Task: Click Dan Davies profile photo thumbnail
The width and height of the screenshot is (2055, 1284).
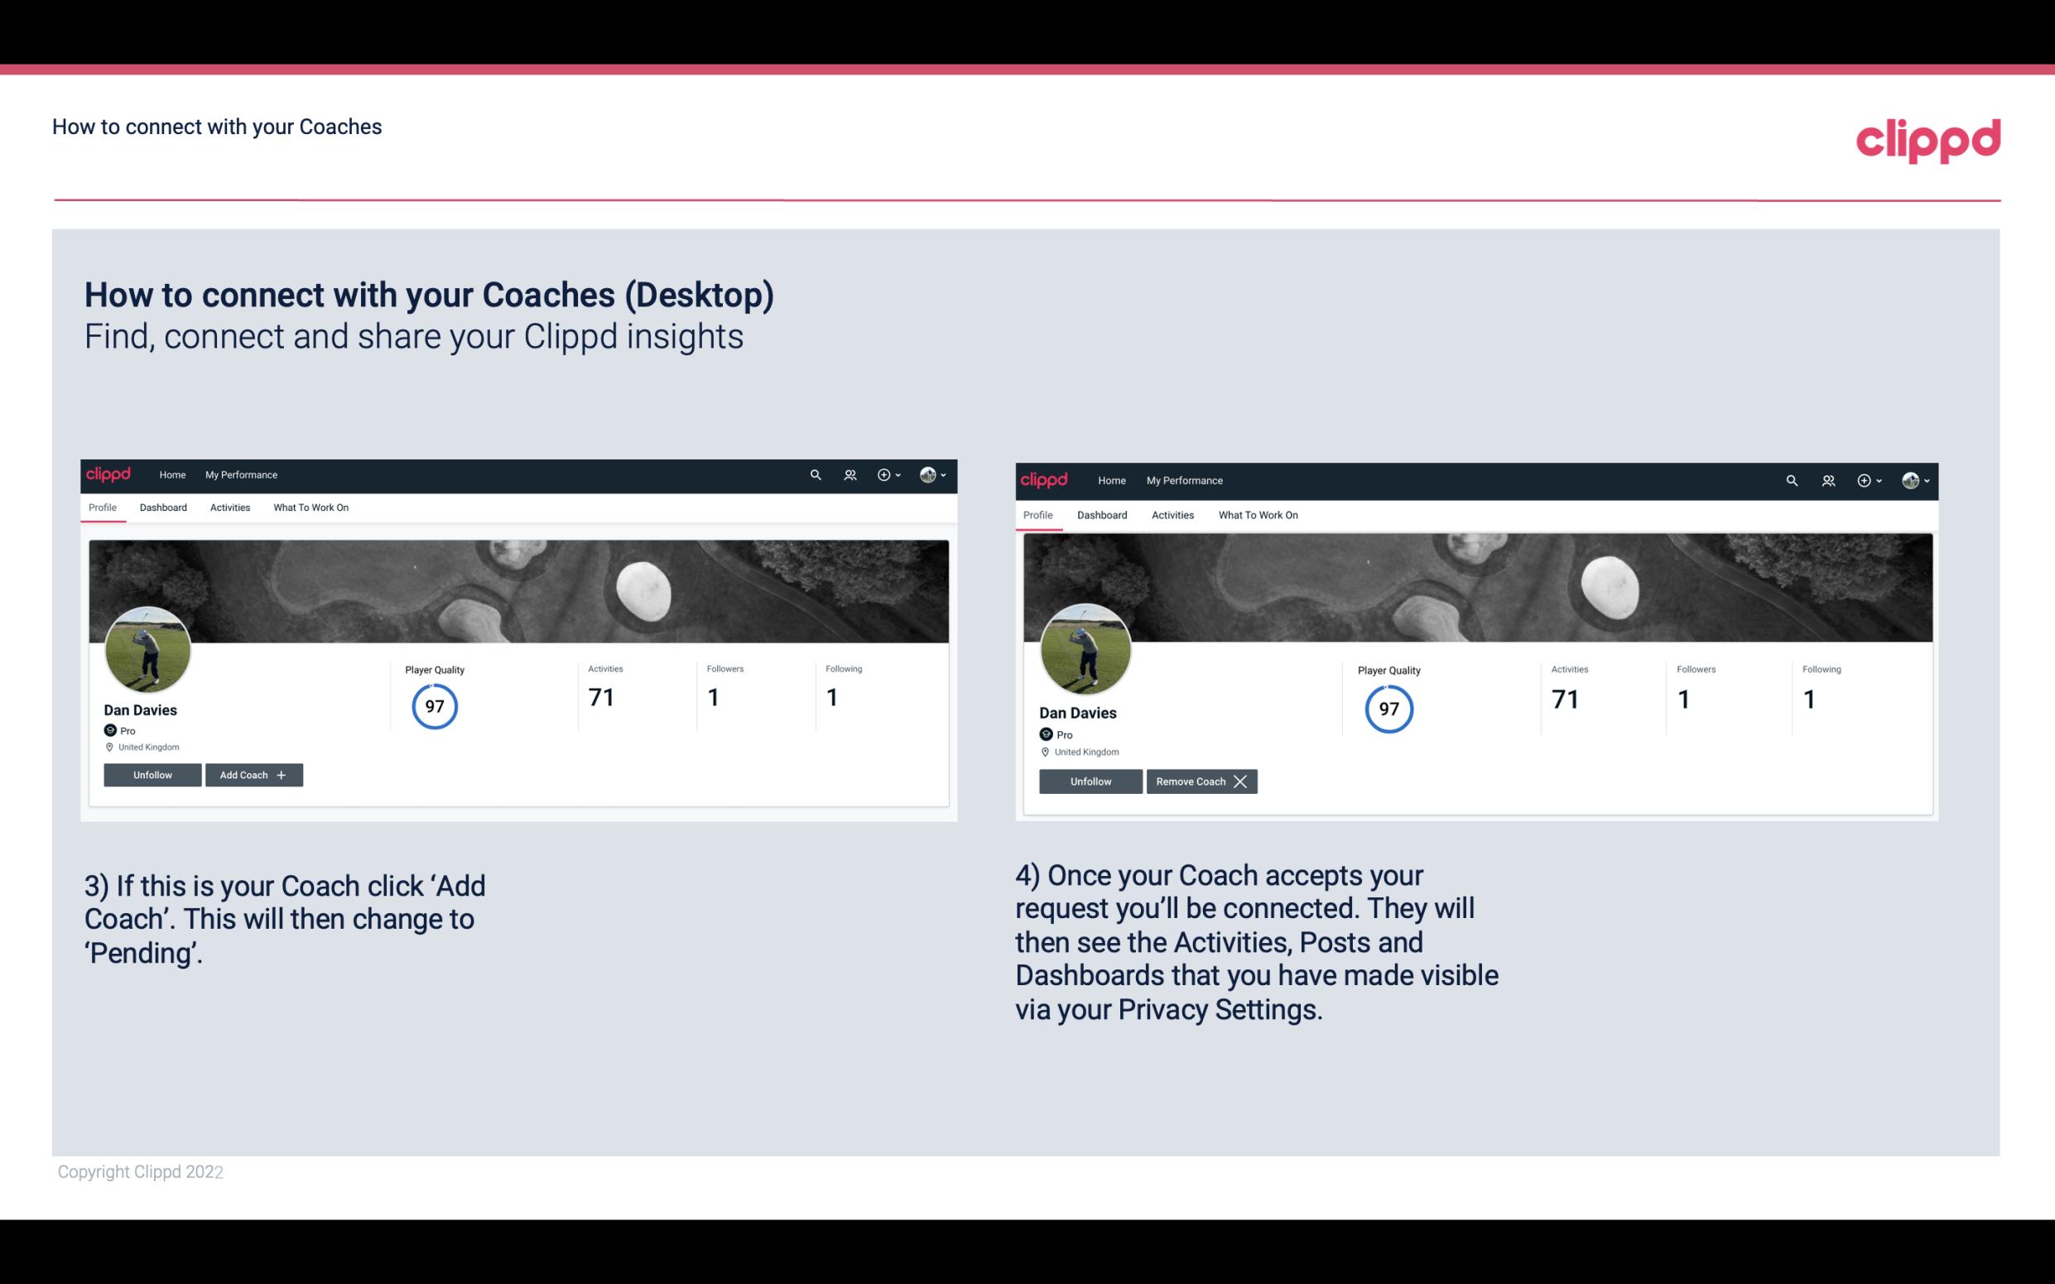Action: tap(145, 645)
